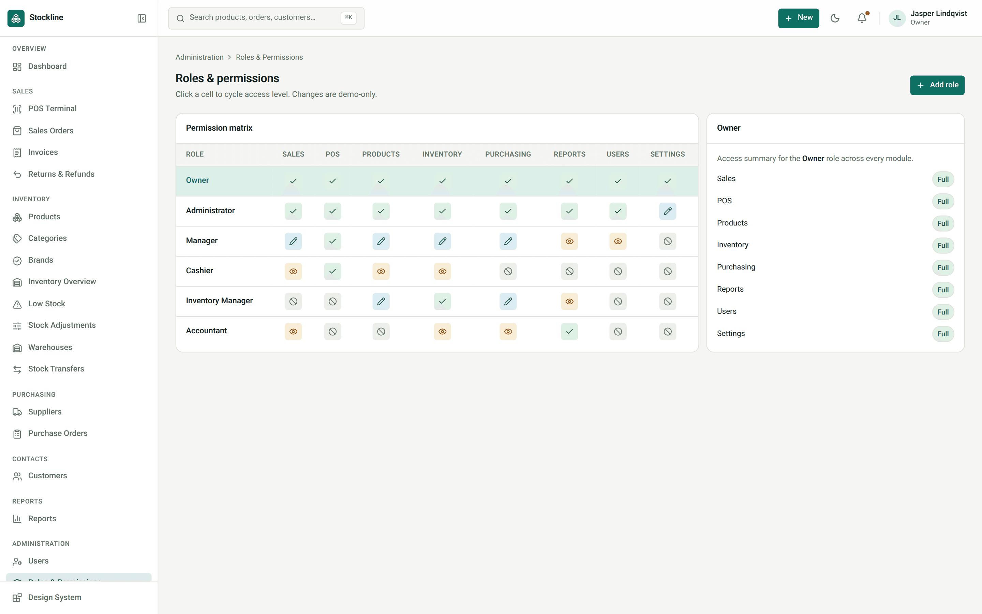Cycle Inventory Manager Inventory full cell

coord(442,301)
